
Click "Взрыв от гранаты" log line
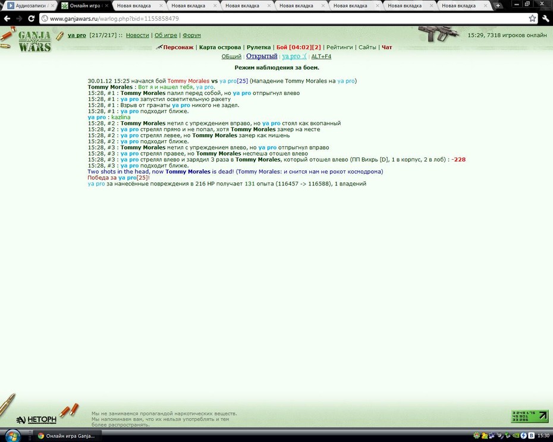[x=164, y=105]
